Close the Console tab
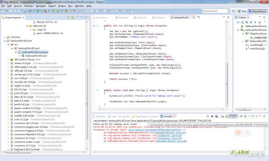Image resolution: width=269 pixels, height=161 pixels. tap(175, 116)
